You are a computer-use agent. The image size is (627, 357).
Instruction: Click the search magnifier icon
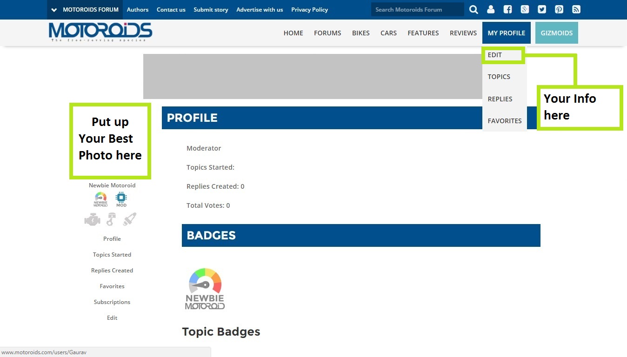click(x=474, y=10)
